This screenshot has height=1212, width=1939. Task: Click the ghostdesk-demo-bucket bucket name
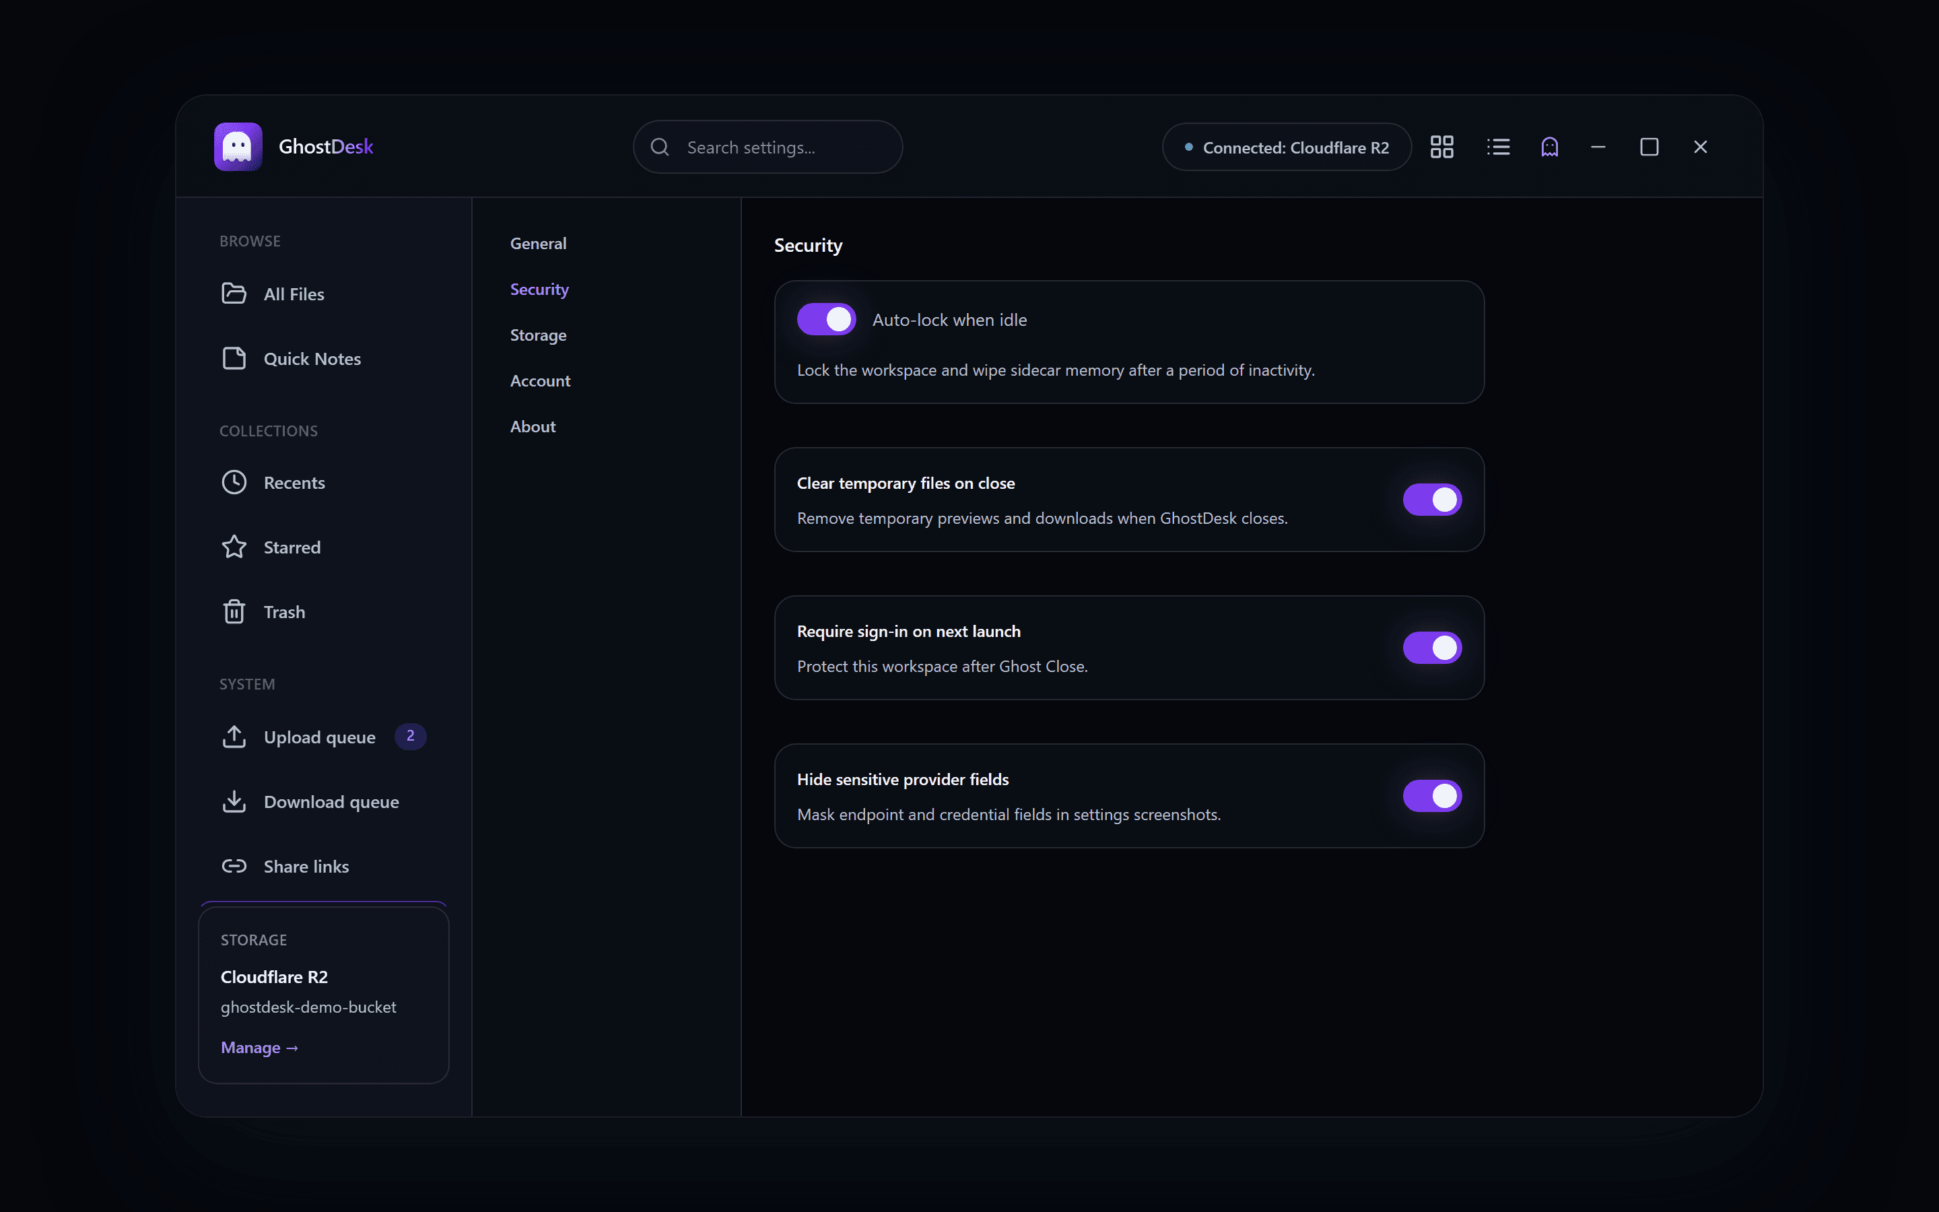tap(308, 1007)
